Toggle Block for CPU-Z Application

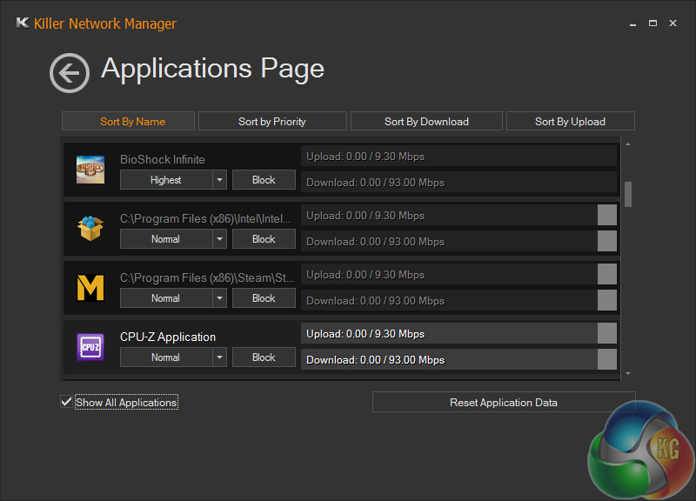[264, 357]
